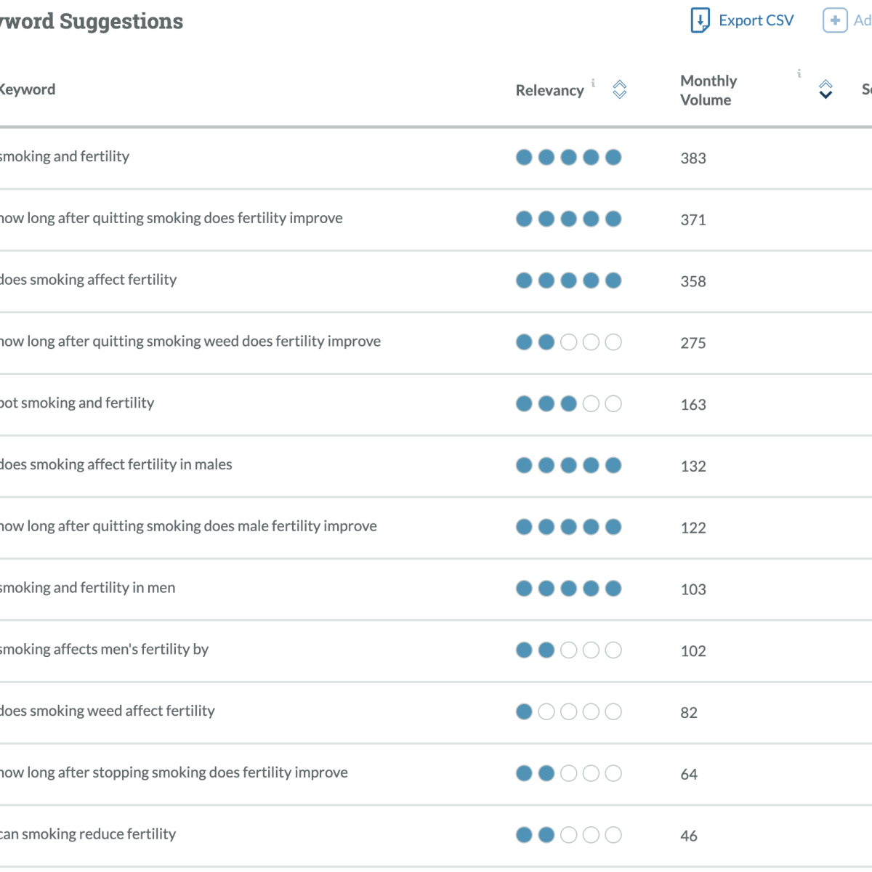This screenshot has width=872, height=872.
Task: Click the Keyword column header
Action: click(27, 89)
